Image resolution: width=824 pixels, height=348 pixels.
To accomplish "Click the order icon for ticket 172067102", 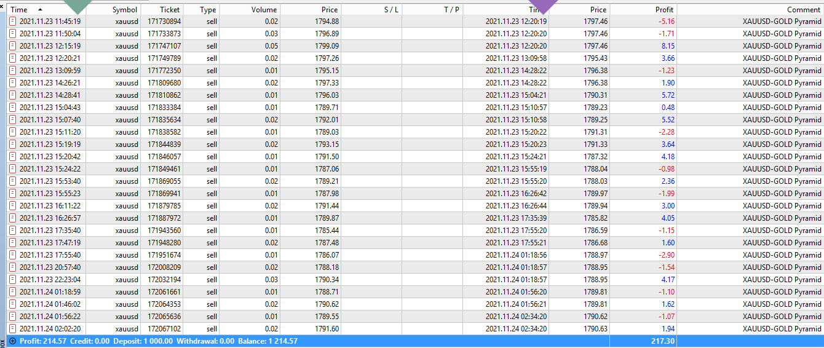I will point(12,329).
